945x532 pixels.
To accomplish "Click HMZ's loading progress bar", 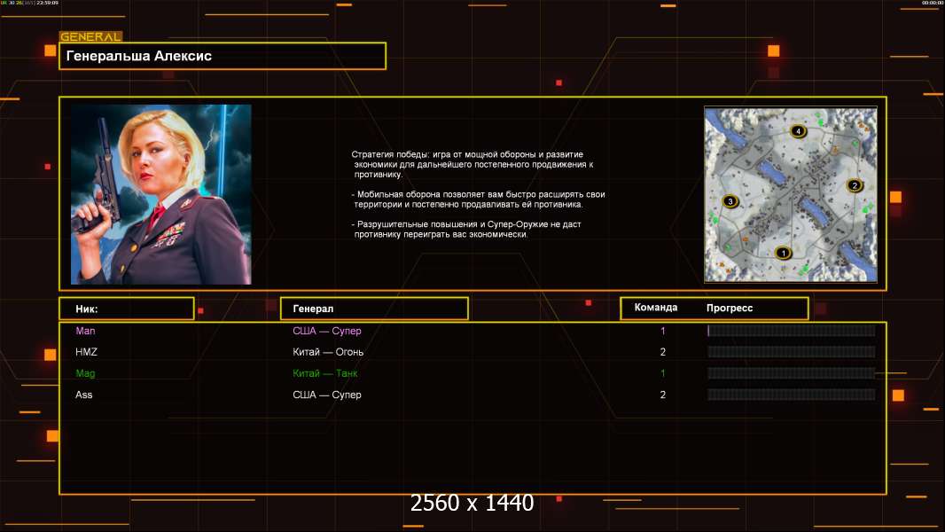I will point(792,352).
